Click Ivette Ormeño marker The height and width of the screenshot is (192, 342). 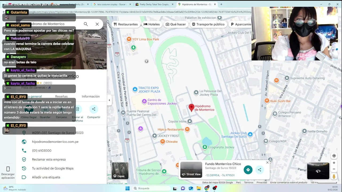coord(304,131)
